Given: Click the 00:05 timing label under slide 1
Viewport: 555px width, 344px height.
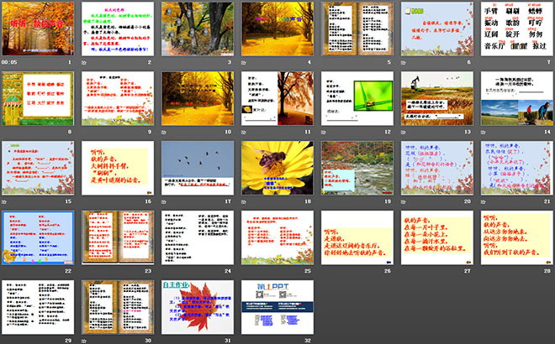Looking at the screenshot, I should [9, 62].
